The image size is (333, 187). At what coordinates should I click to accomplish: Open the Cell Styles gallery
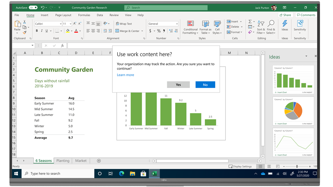(217, 28)
